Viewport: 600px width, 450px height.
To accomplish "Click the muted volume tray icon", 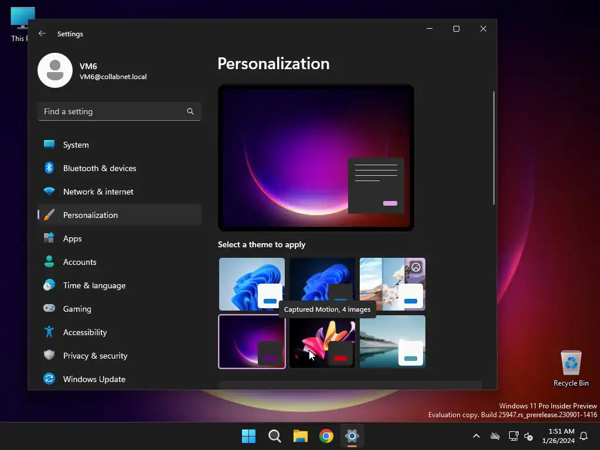I will click(x=529, y=436).
